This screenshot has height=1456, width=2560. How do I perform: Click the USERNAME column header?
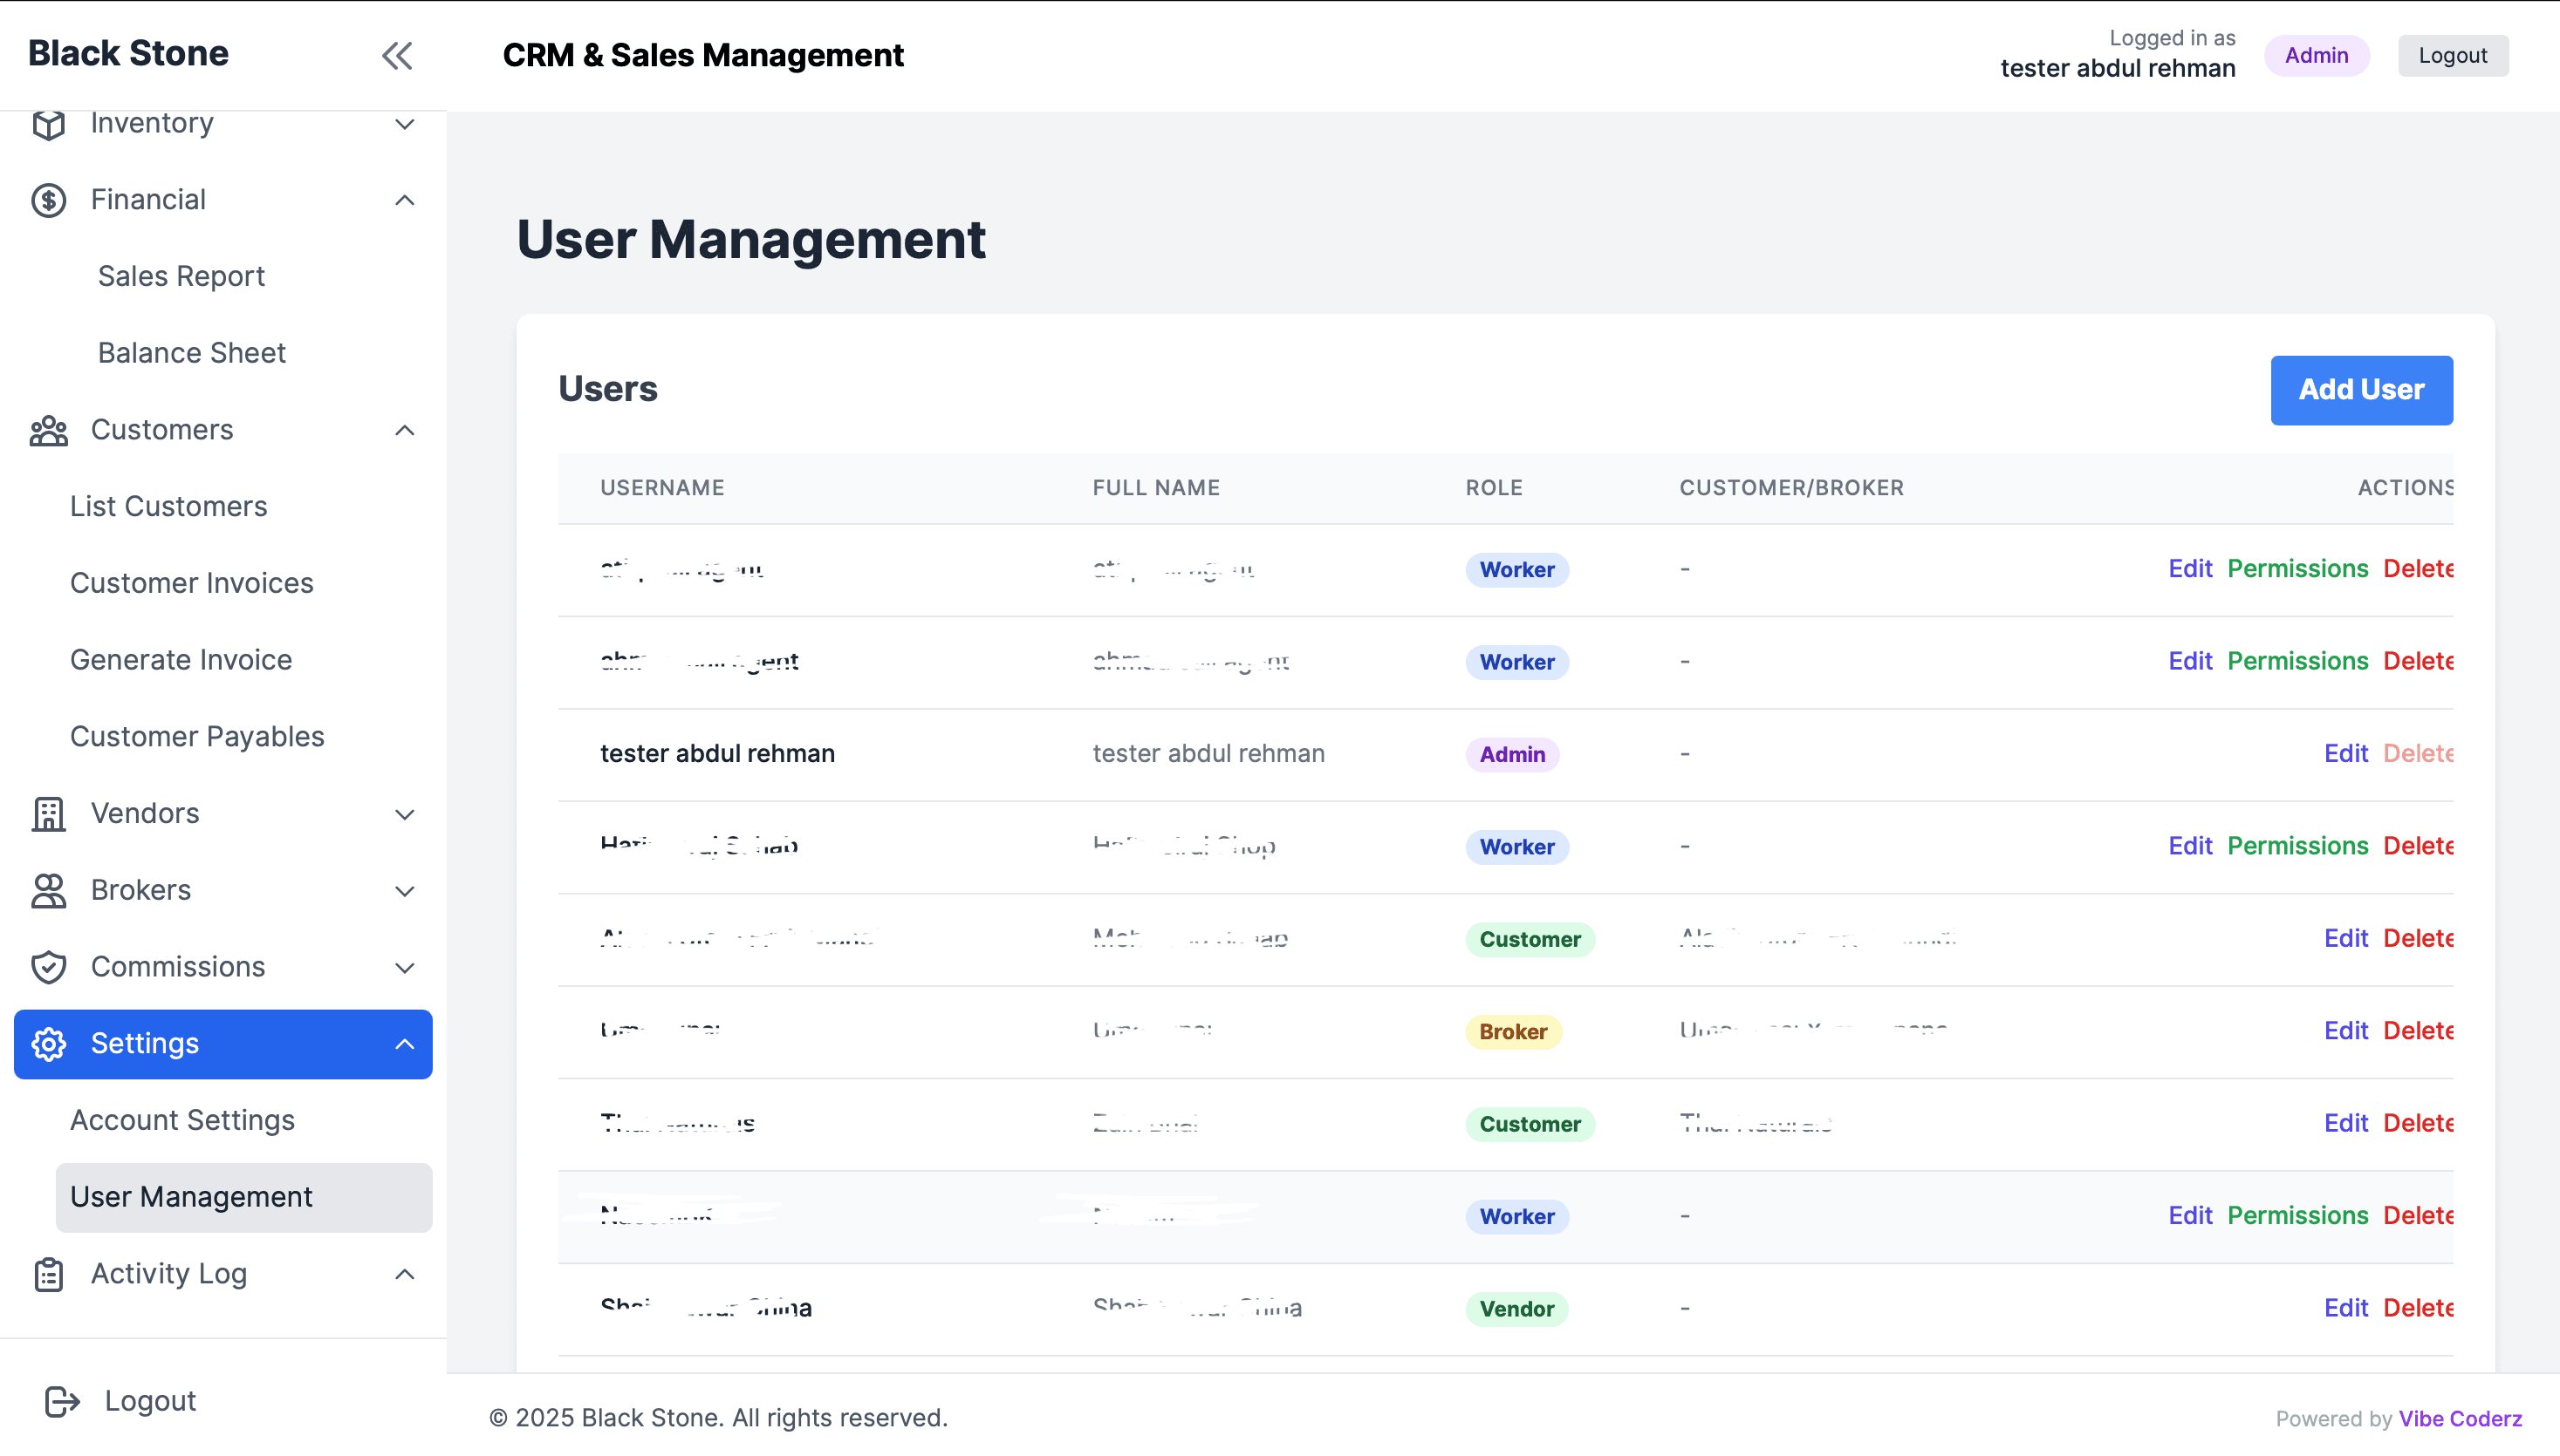661,488
